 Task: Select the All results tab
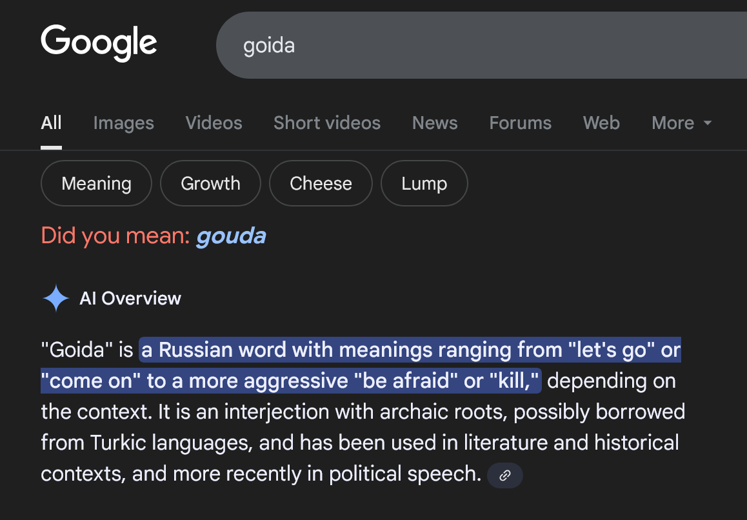click(51, 123)
